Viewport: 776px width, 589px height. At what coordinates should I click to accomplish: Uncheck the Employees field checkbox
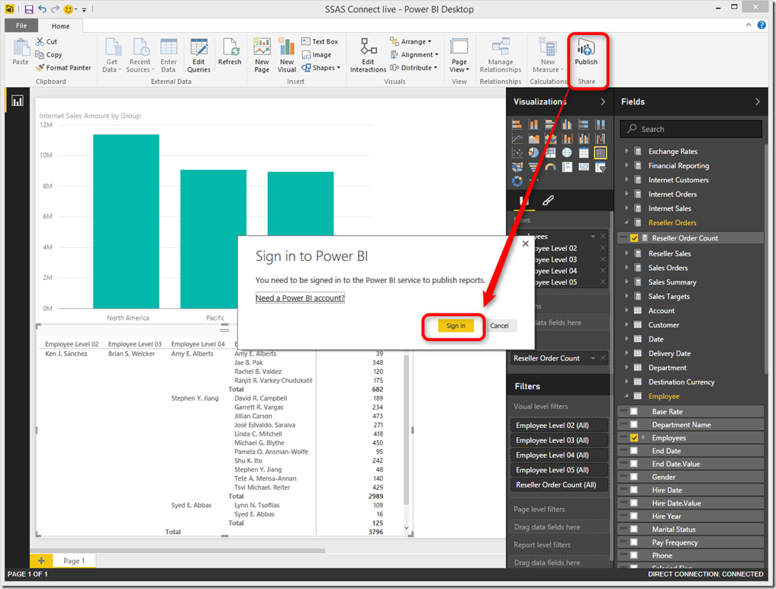click(633, 438)
